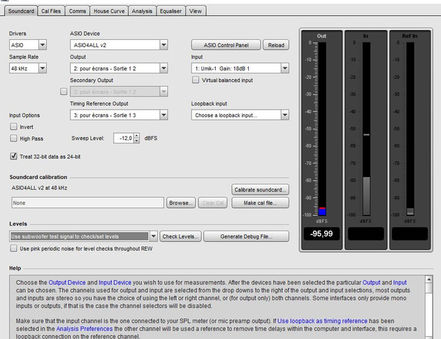Click Browse for calibration file
Viewport: 441px width, 339px height.
point(181,203)
